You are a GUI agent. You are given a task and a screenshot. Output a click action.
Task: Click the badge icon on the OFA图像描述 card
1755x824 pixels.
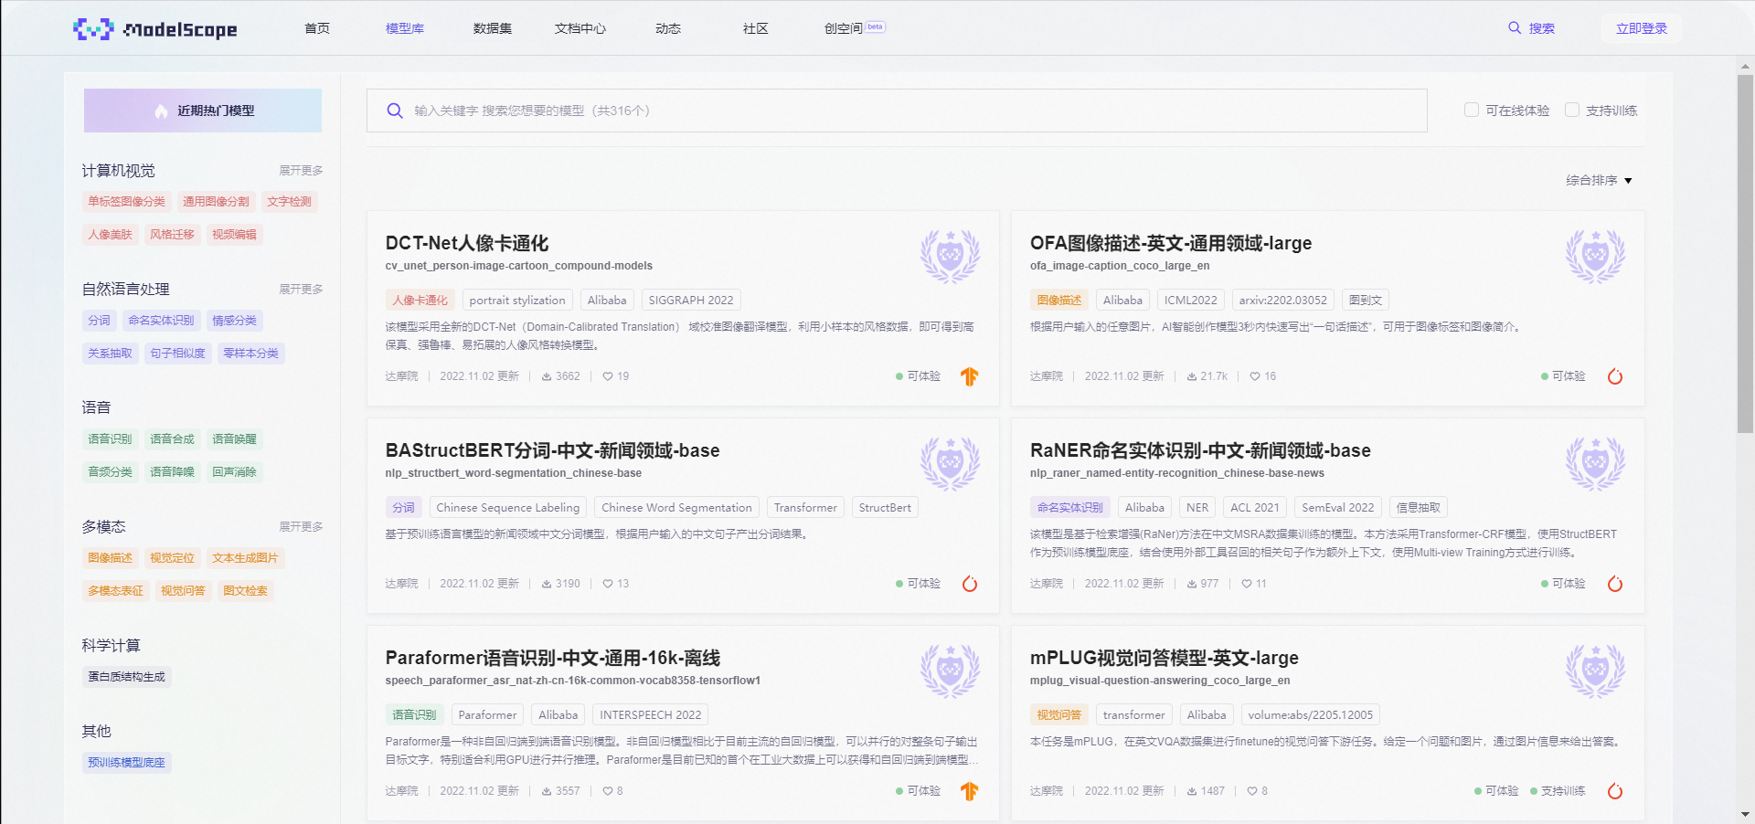click(1595, 256)
